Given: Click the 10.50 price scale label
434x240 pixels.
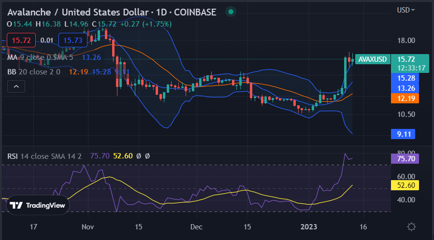Looking at the screenshot, I should 406,114.
